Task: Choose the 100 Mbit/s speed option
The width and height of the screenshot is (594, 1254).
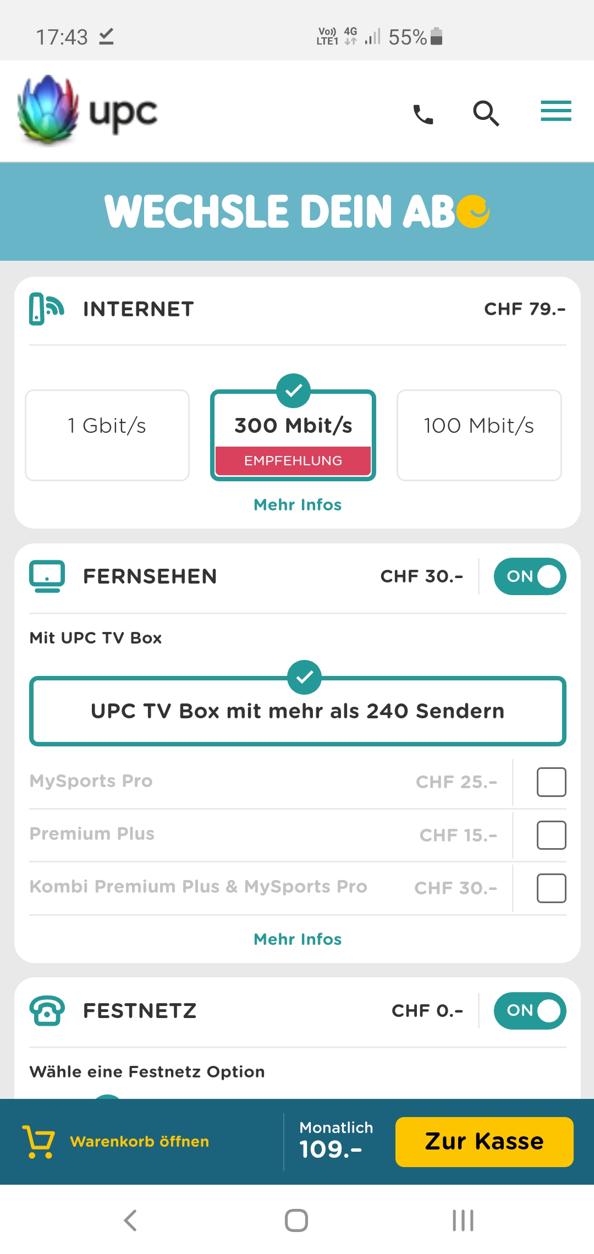Action: 479,435
